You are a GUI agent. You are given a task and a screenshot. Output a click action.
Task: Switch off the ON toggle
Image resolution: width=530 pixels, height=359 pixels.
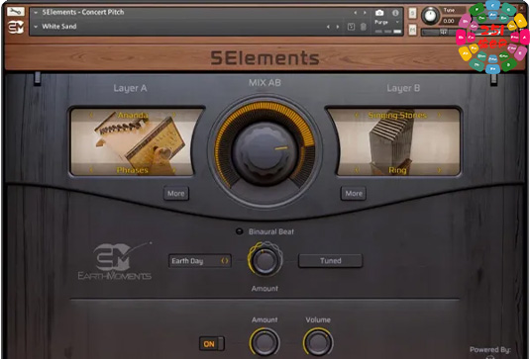(x=212, y=344)
